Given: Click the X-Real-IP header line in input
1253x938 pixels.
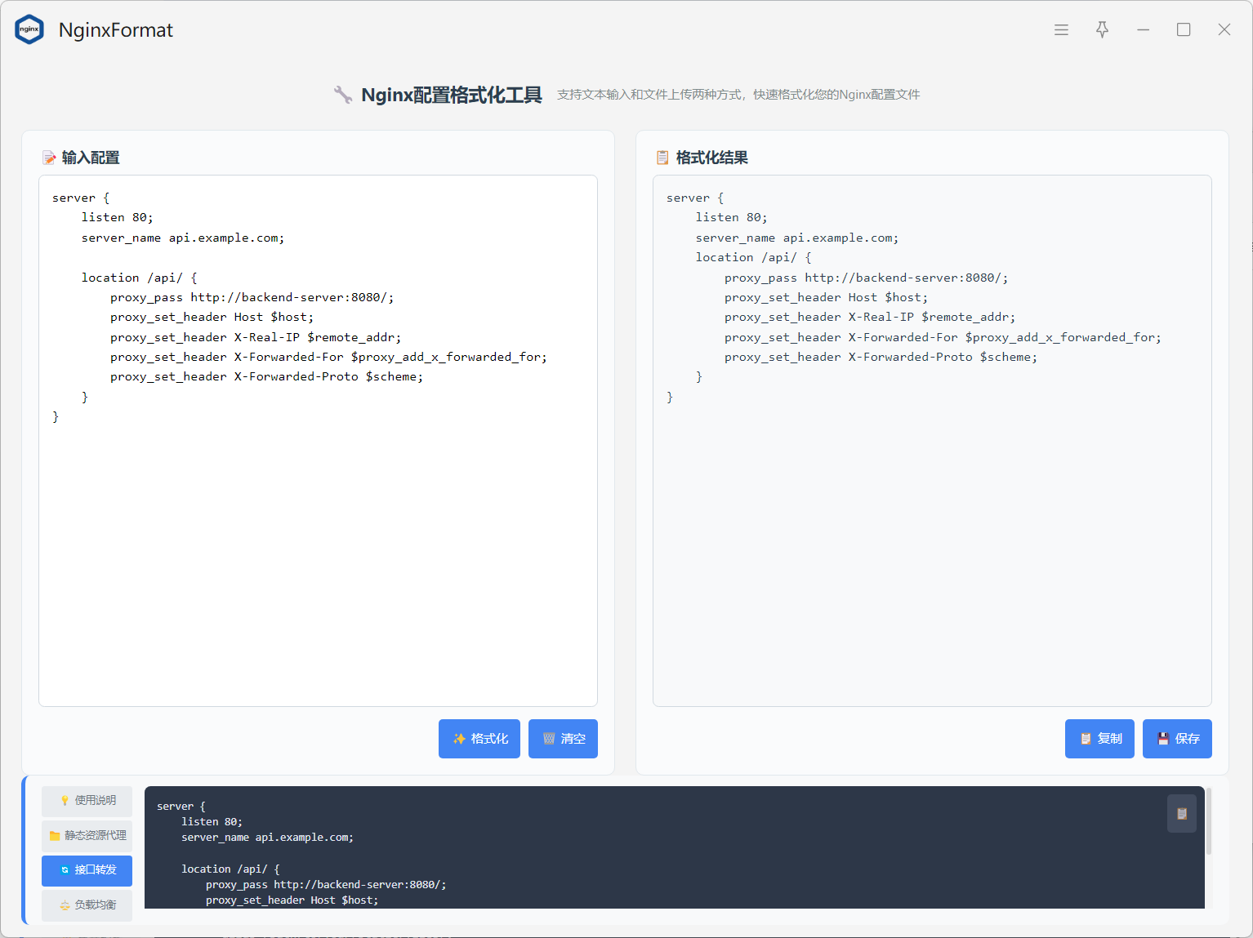Looking at the screenshot, I should point(256,338).
